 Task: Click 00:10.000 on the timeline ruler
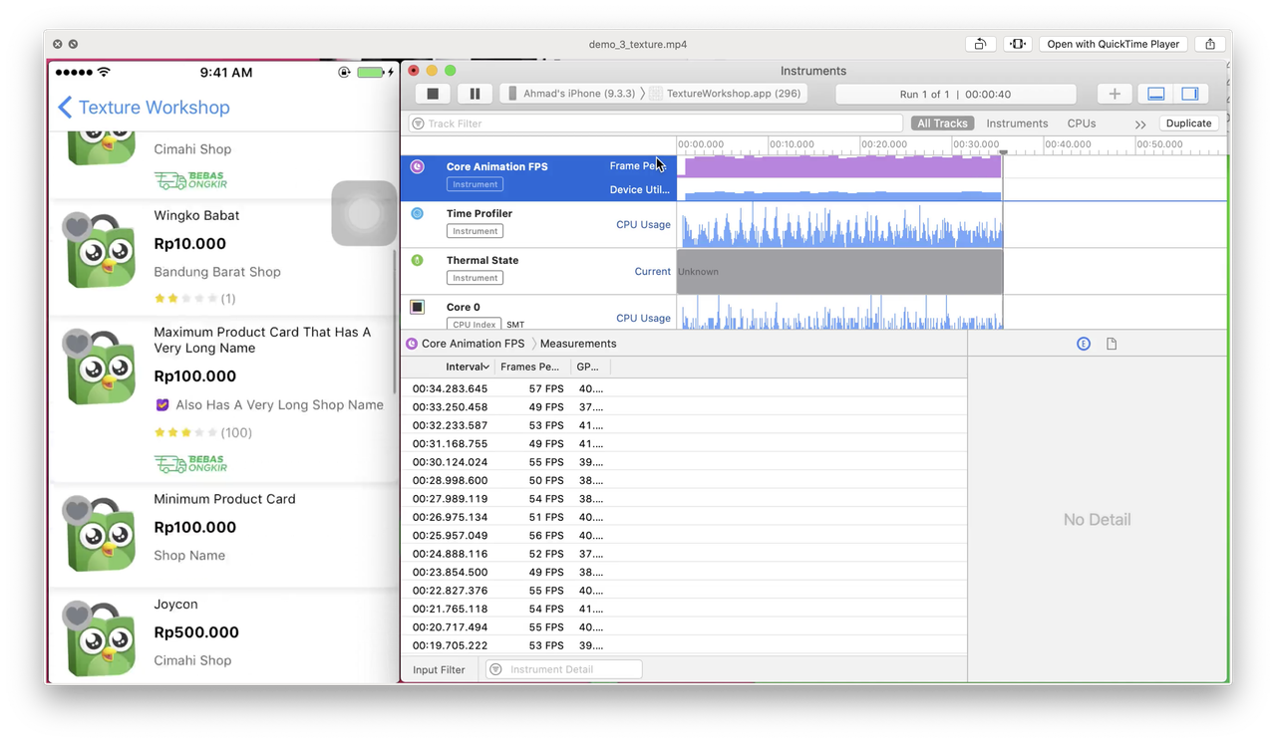tap(792, 144)
